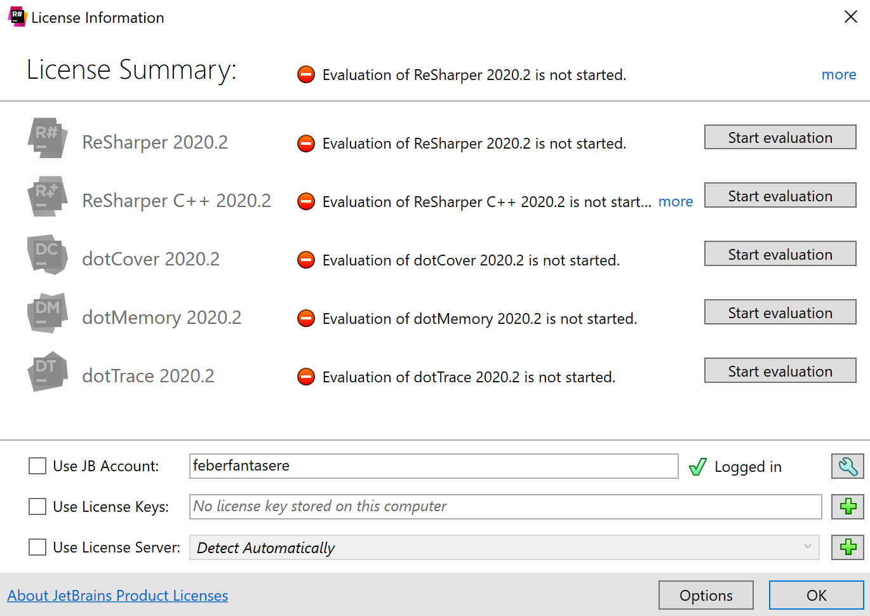Click the dotMemory DM product icon

click(x=48, y=313)
